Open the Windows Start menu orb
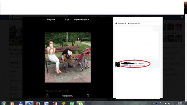The height and width of the screenshot is (105, 187). click(x=4, y=104)
